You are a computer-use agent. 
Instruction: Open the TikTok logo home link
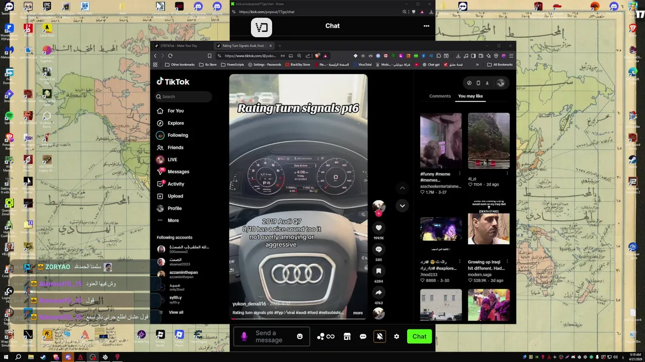click(173, 81)
